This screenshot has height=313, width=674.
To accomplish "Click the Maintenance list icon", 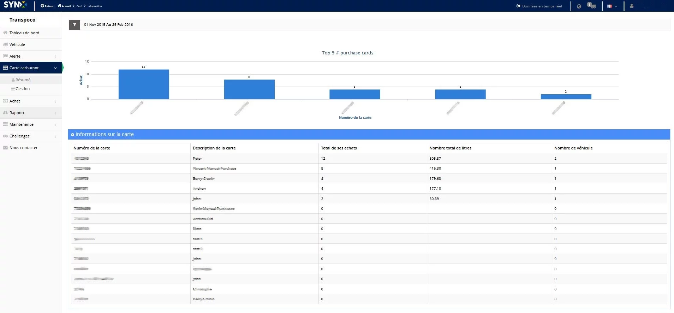I will [5, 124].
